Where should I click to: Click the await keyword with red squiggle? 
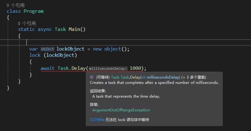click(48, 68)
